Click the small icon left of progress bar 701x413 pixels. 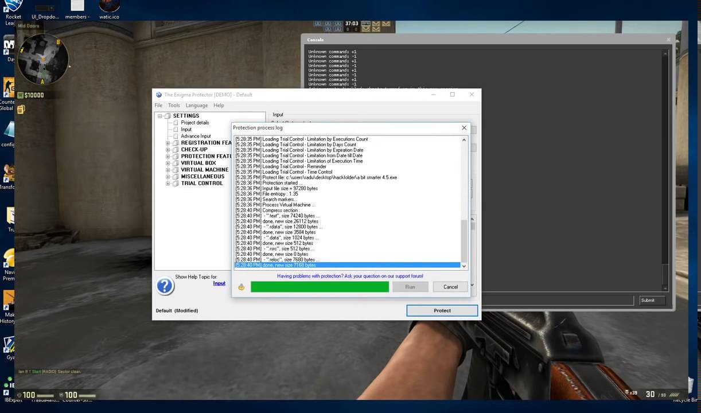pyautogui.click(x=241, y=287)
